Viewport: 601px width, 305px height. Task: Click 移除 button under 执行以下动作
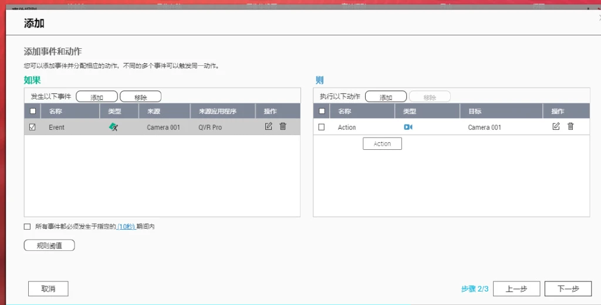pos(430,97)
